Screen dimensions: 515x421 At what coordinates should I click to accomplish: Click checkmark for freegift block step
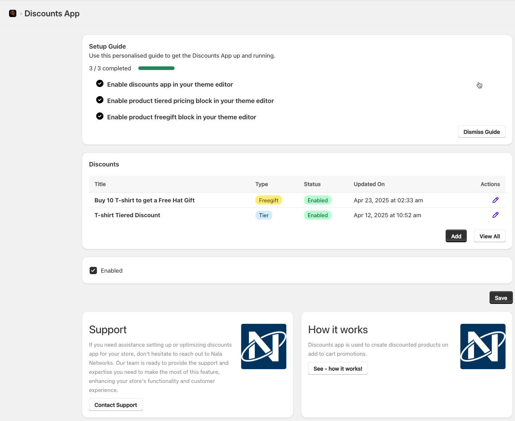click(x=100, y=116)
